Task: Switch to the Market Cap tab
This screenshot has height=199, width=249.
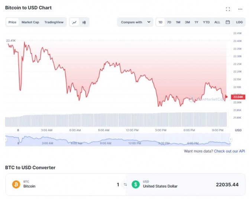Action: coord(30,22)
